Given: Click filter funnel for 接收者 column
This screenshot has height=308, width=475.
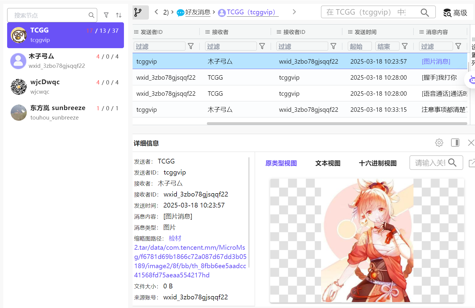Looking at the screenshot, I should tap(262, 46).
